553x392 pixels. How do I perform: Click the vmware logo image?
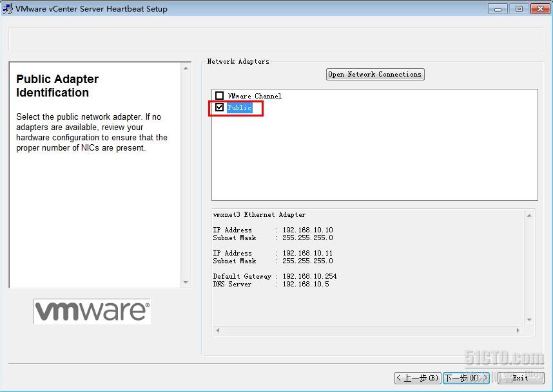point(92,312)
